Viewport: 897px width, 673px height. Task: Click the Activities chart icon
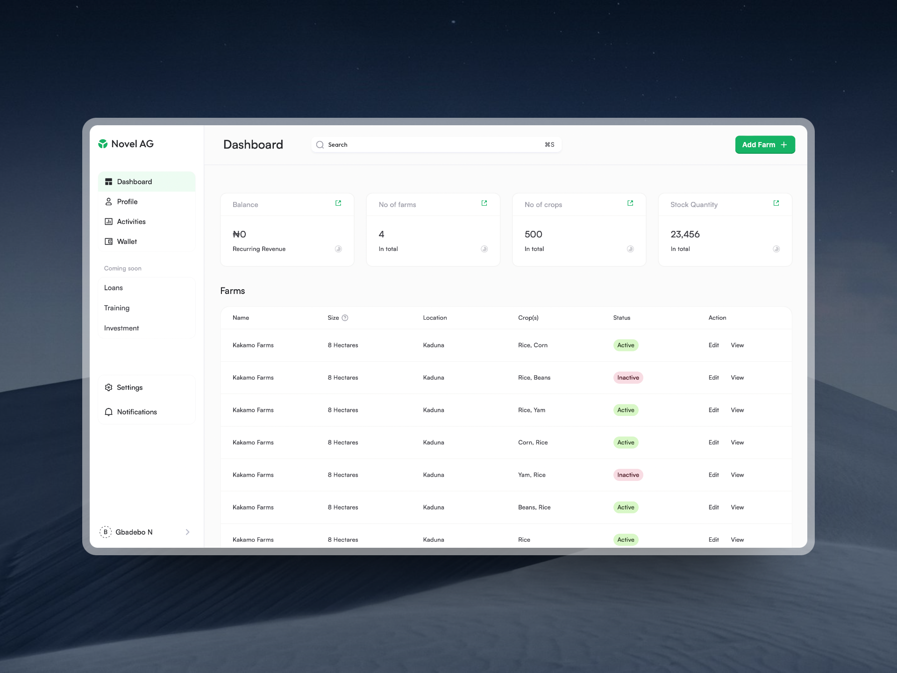point(108,222)
